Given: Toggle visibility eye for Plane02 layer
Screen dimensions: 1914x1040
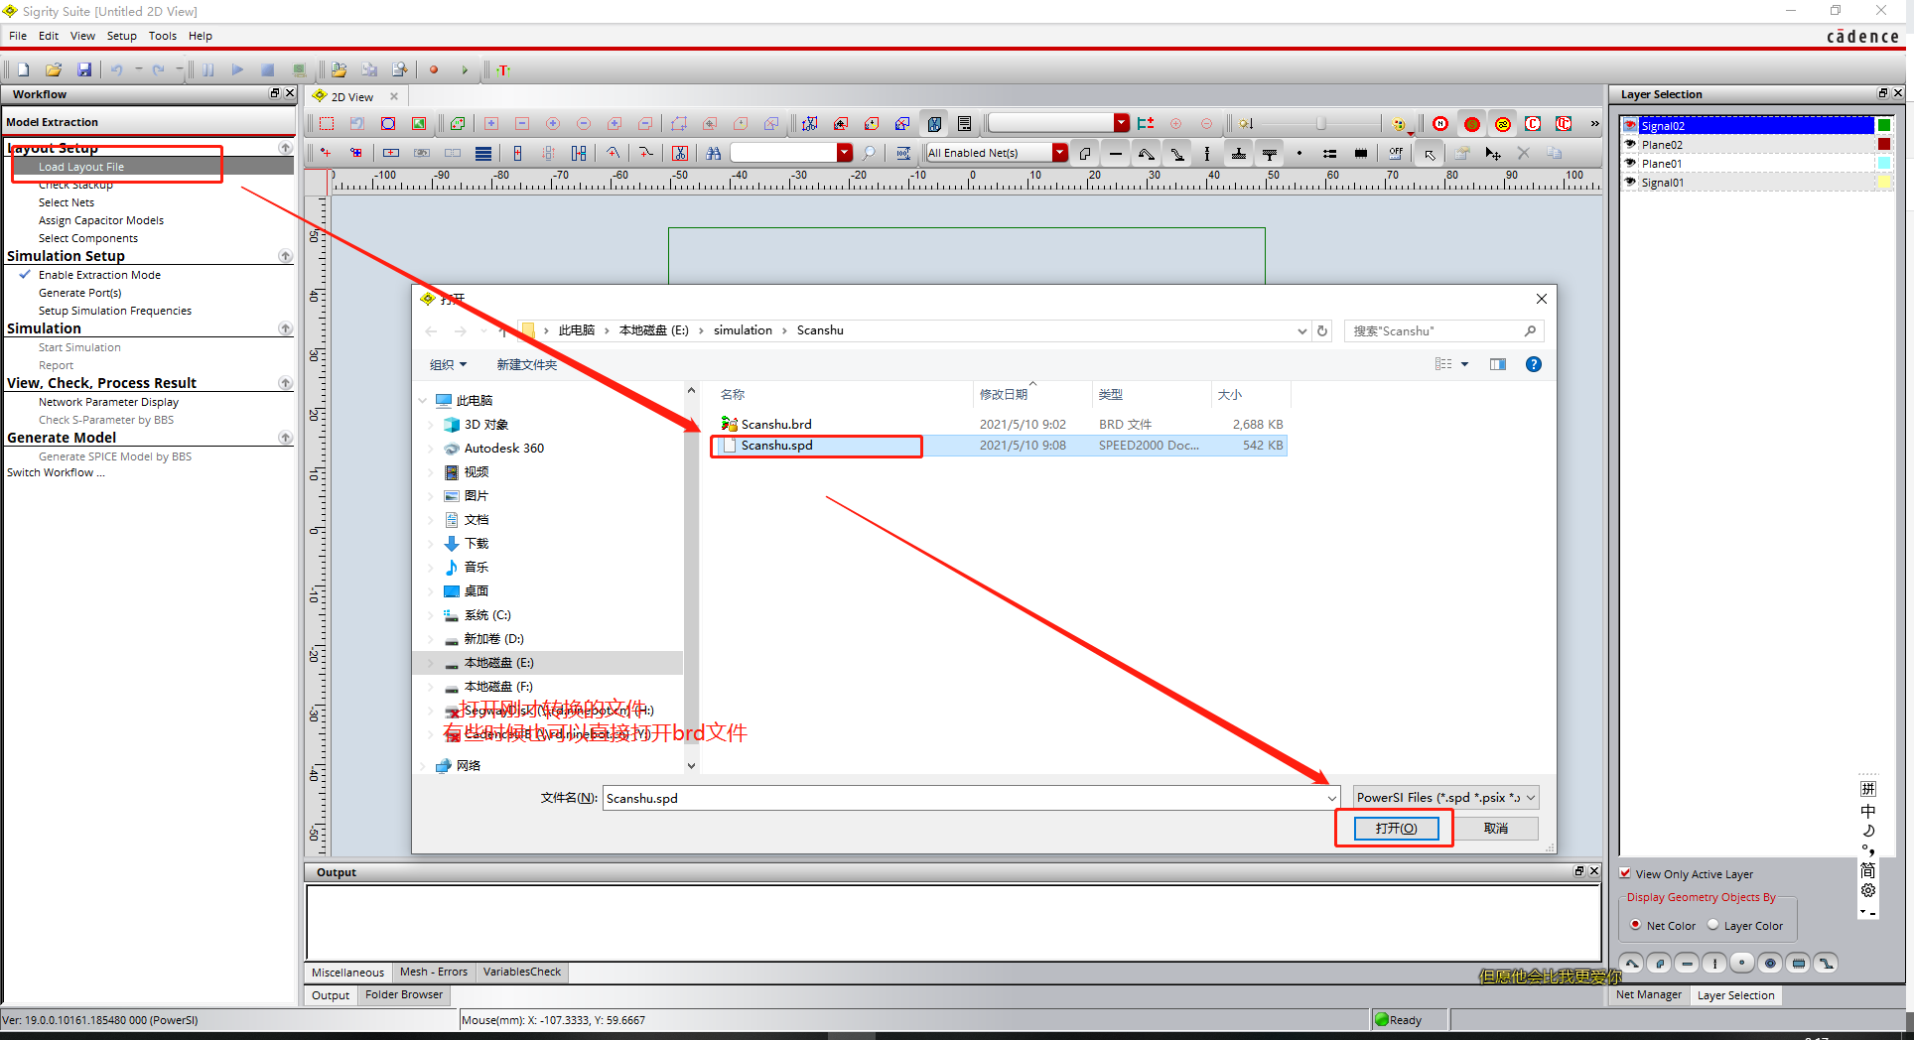Looking at the screenshot, I should click(1630, 144).
